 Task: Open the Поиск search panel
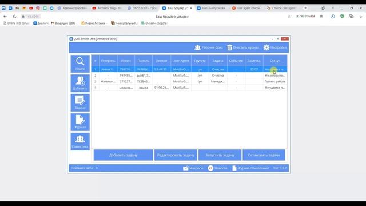pos(80,64)
